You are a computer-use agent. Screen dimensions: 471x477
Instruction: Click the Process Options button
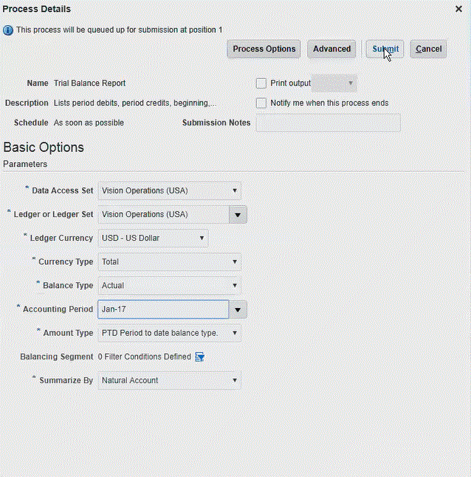click(264, 49)
